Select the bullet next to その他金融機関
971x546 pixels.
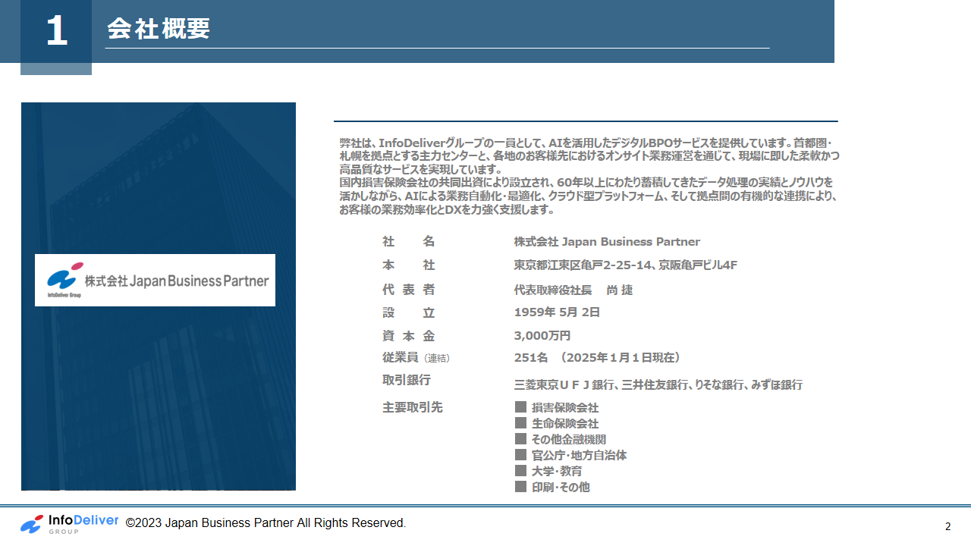(x=520, y=439)
